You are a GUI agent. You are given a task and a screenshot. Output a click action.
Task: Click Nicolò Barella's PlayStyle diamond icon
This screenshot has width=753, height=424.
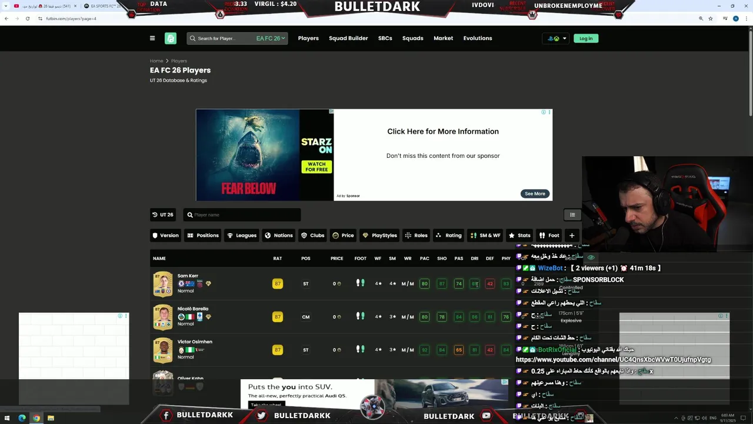pos(208,317)
